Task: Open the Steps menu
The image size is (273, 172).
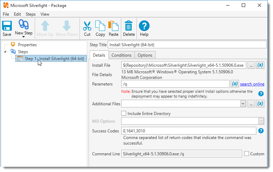Action: [x=31, y=14]
